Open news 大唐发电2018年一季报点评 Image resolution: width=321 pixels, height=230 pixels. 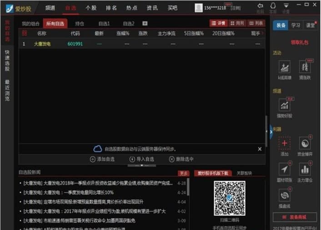click(x=98, y=183)
